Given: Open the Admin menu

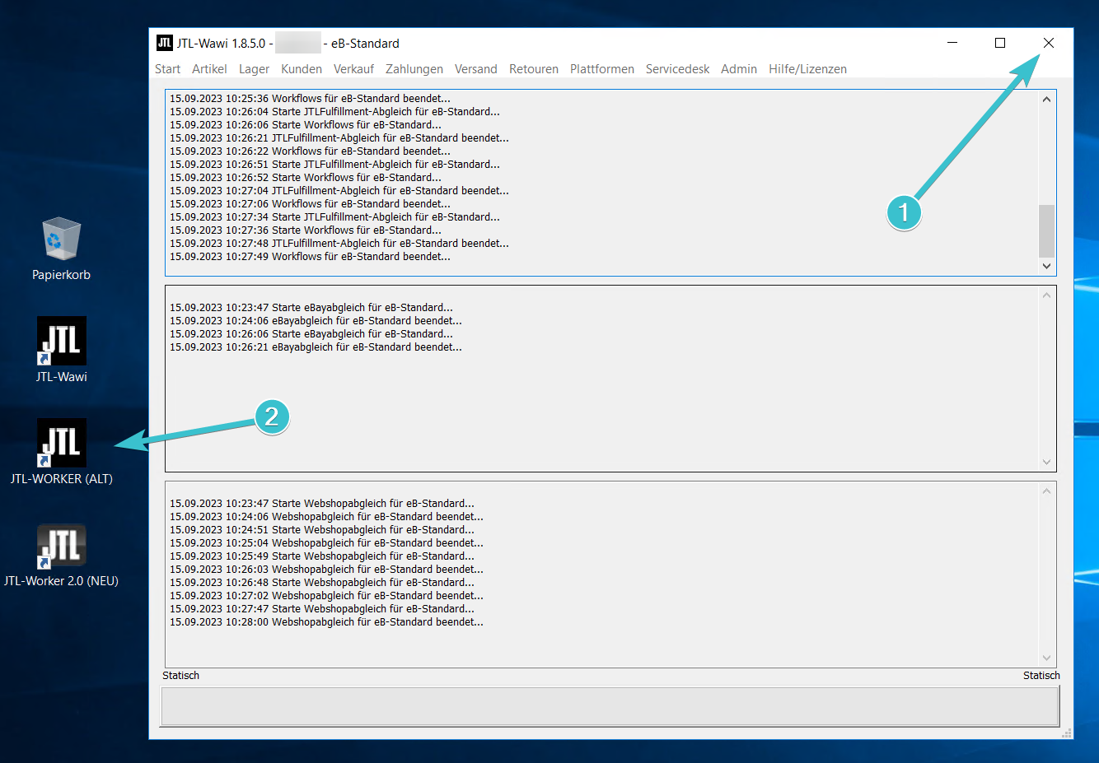Looking at the screenshot, I should point(739,69).
